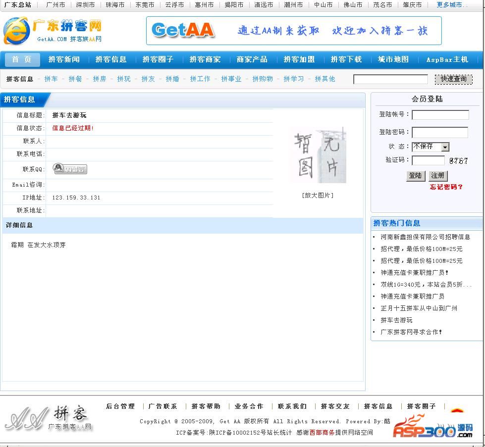The width and height of the screenshot is (485, 447).
Task: Click the 登陆 button
Action: point(416,176)
